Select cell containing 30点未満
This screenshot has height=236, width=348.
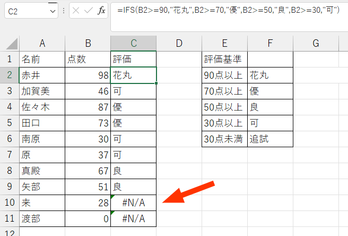pos(224,139)
